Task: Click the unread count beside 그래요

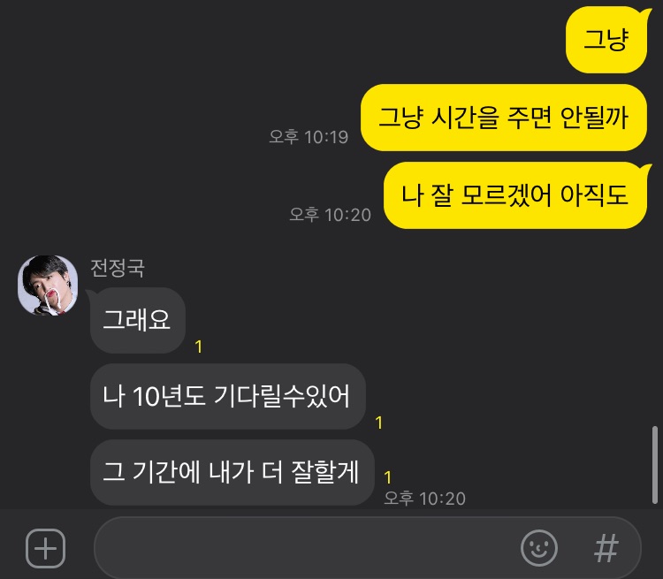Action: pos(199,347)
